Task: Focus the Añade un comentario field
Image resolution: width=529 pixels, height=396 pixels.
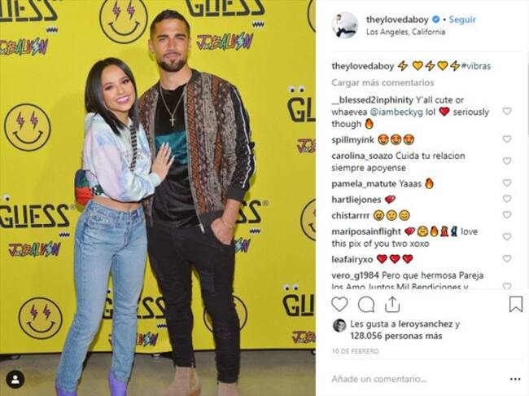Action: coord(417,379)
